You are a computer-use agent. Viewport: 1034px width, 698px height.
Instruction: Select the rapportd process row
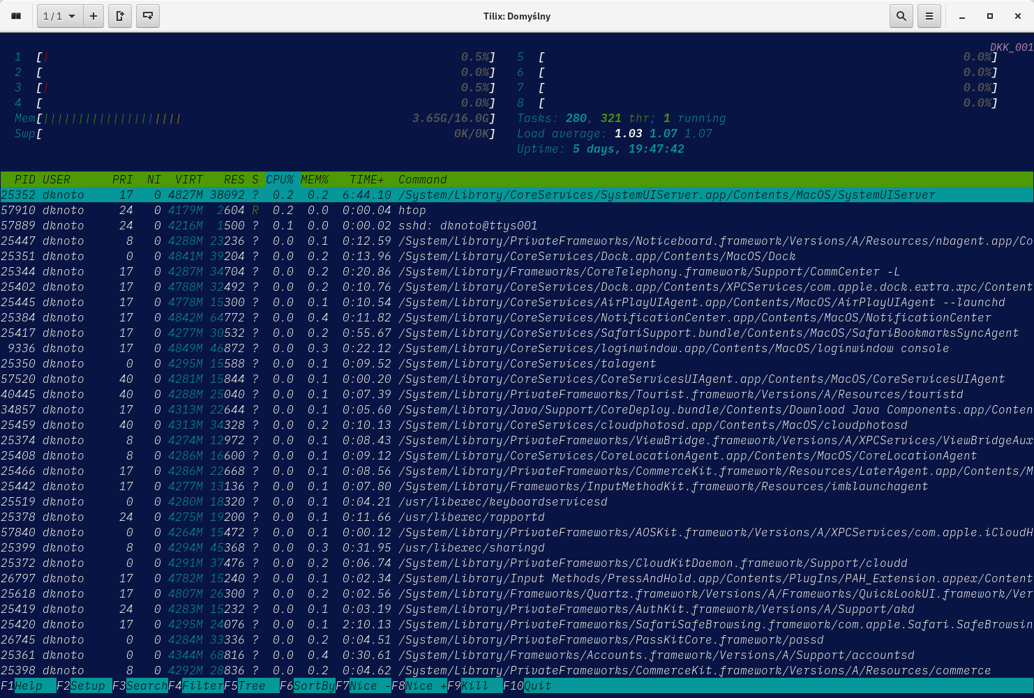point(517,517)
